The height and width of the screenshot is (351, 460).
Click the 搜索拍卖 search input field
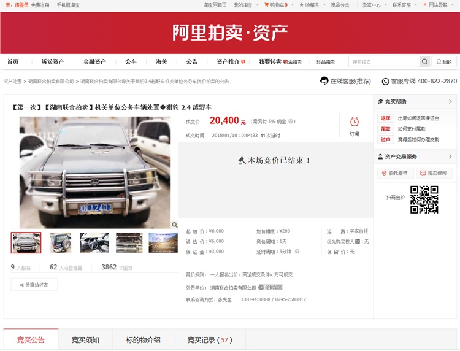(385, 61)
